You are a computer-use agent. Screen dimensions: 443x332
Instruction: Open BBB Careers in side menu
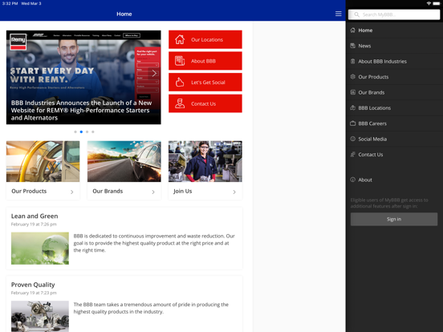[x=394, y=123]
